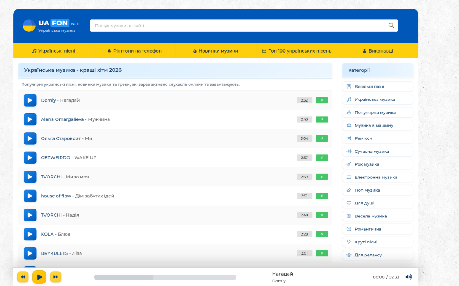Open Виконавці menu item
The width and height of the screenshot is (459, 286).
click(x=378, y=51)
